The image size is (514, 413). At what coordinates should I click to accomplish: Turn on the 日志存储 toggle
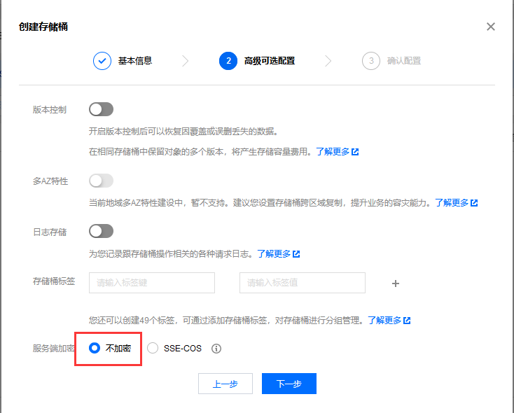[101, 231]
